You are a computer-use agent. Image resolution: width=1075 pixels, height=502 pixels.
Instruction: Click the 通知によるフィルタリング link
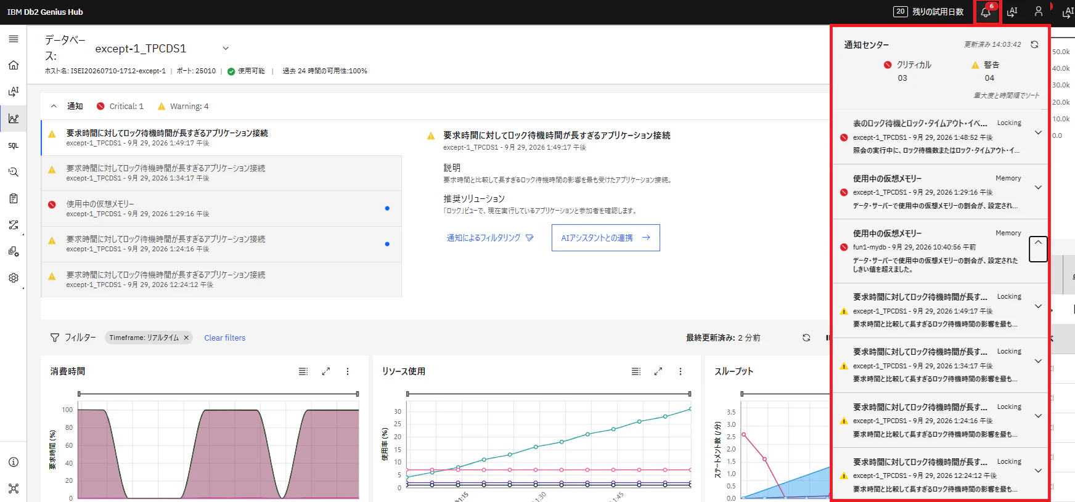[490, 238]
